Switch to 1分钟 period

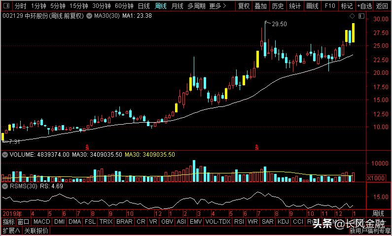pos(38,6)
